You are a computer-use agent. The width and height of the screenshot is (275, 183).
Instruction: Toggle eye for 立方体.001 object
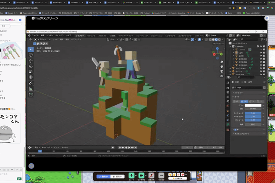pyautogui.click(x=261, y=59)
